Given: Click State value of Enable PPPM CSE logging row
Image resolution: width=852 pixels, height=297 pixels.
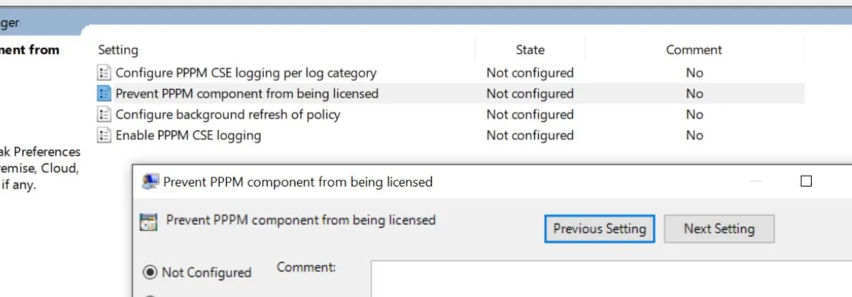Looking at the screenshot, I should [x=530, y=135].
